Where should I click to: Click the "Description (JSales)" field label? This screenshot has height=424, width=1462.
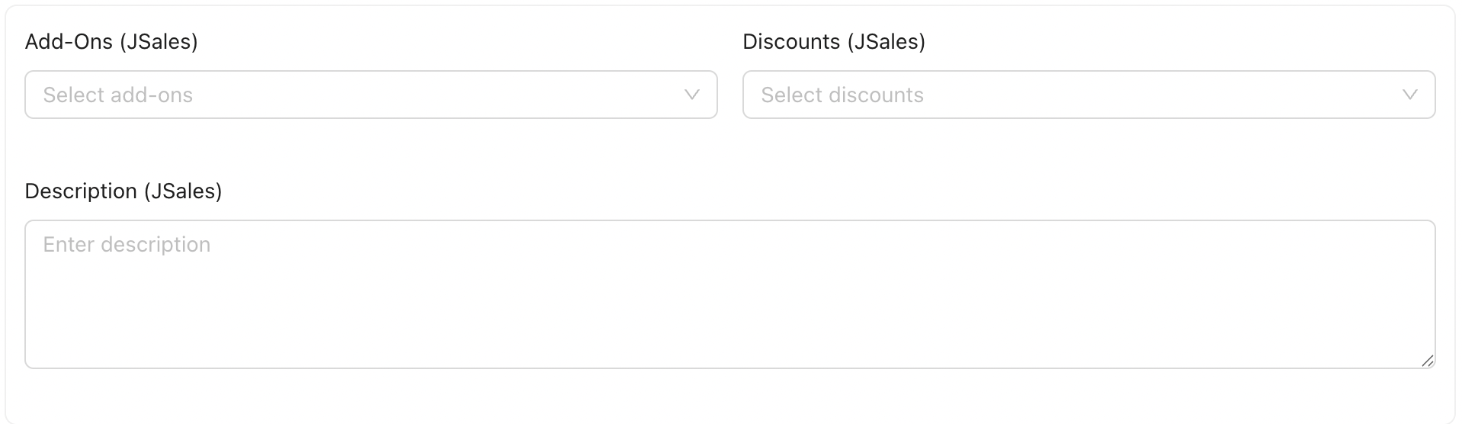(123, 191)
